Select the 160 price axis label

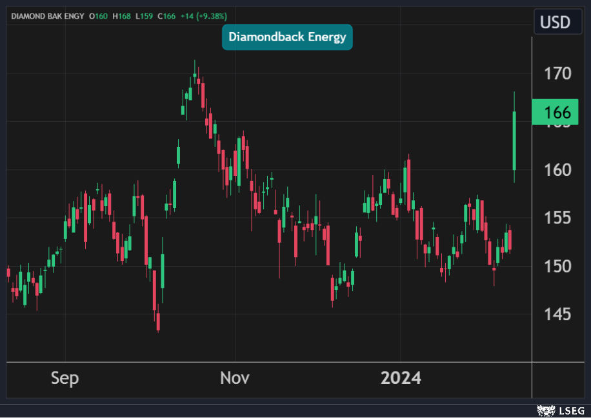click(557, 170)
